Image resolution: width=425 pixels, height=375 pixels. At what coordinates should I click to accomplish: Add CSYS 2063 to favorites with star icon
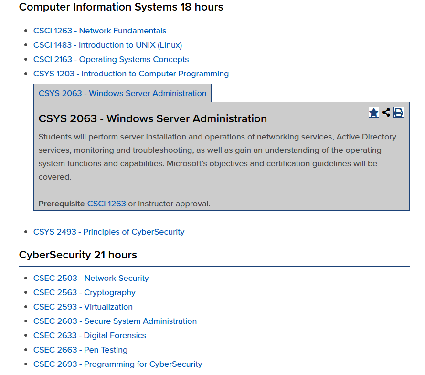coord(373,112)
